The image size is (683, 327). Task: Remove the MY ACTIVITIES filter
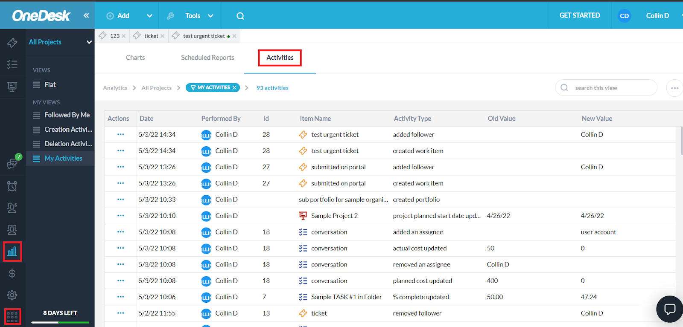pyautogui.click(x=234, y=87)
